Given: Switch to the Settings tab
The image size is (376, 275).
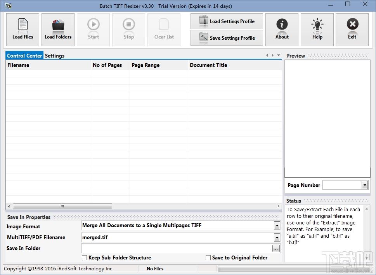Looking at the screenshot, I should 55,56.
